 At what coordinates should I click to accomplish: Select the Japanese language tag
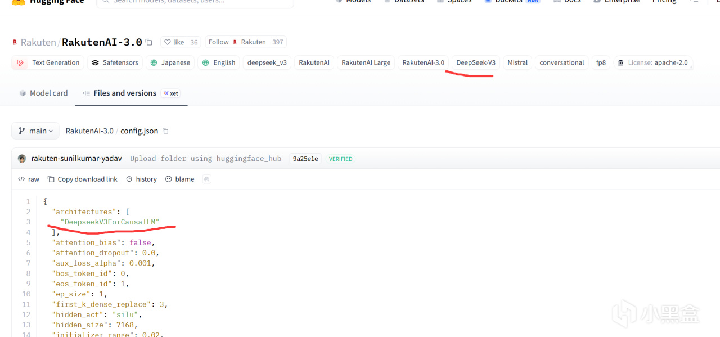pyautogui.click(x=170, y=62)
